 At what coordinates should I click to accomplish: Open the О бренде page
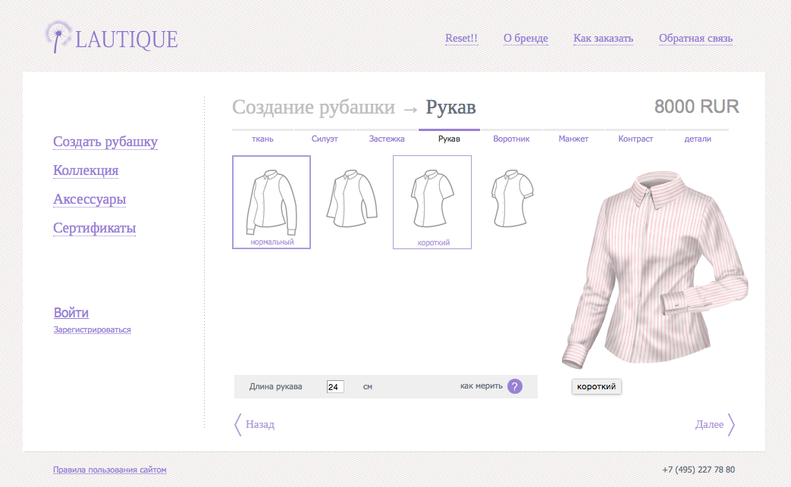[526, 39]
